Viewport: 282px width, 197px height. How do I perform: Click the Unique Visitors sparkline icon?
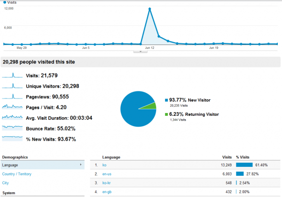tap(13, 86)
